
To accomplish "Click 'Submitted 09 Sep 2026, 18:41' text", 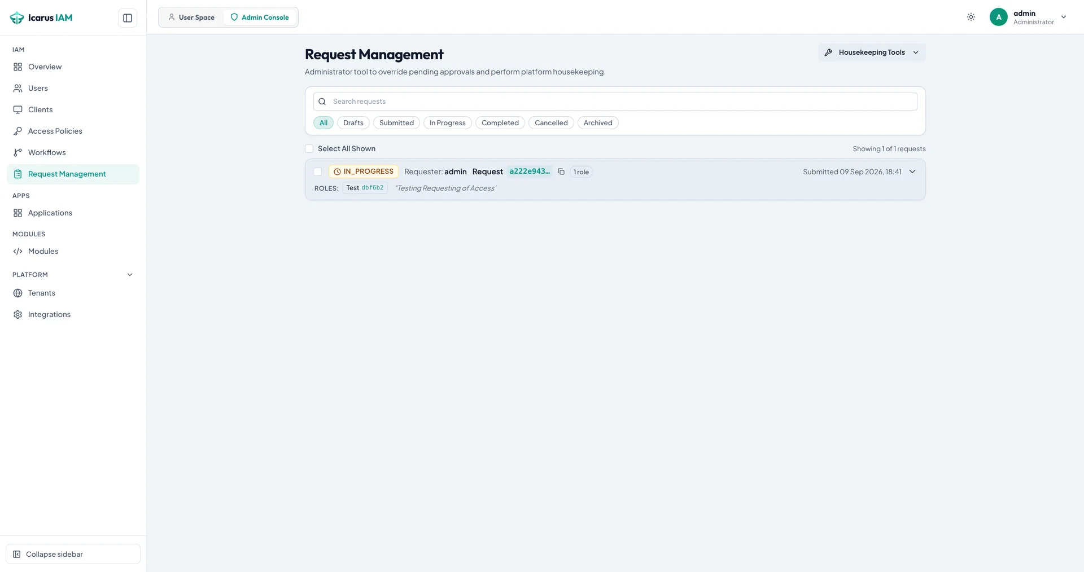I will point(853,171).
